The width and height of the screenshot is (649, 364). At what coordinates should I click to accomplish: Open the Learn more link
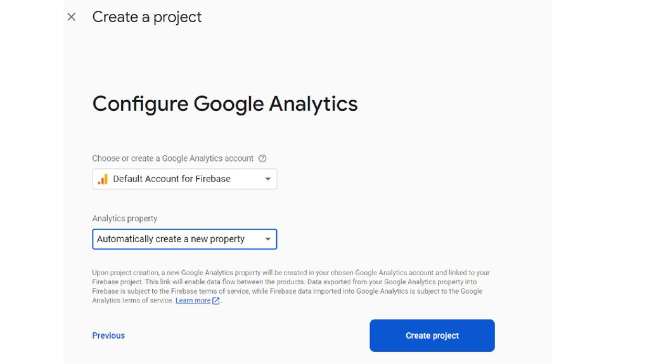click(x=193, y=301)
